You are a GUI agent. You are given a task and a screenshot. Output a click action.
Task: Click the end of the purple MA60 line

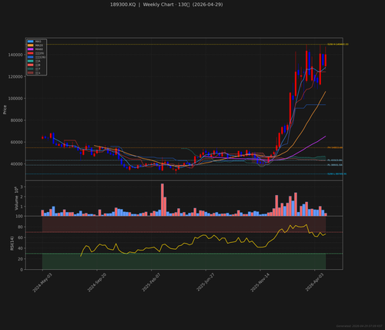pos(326,136)
